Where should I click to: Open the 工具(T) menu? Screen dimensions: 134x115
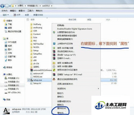(30, 11)
